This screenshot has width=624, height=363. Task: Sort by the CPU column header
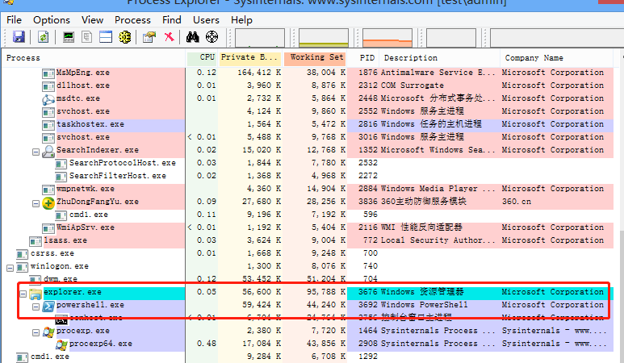point(203,58)
